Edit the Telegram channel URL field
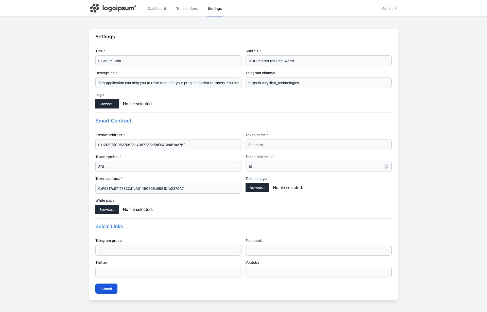Image resolution: width=487 pixels, height=312 pixels. (318, 83)
